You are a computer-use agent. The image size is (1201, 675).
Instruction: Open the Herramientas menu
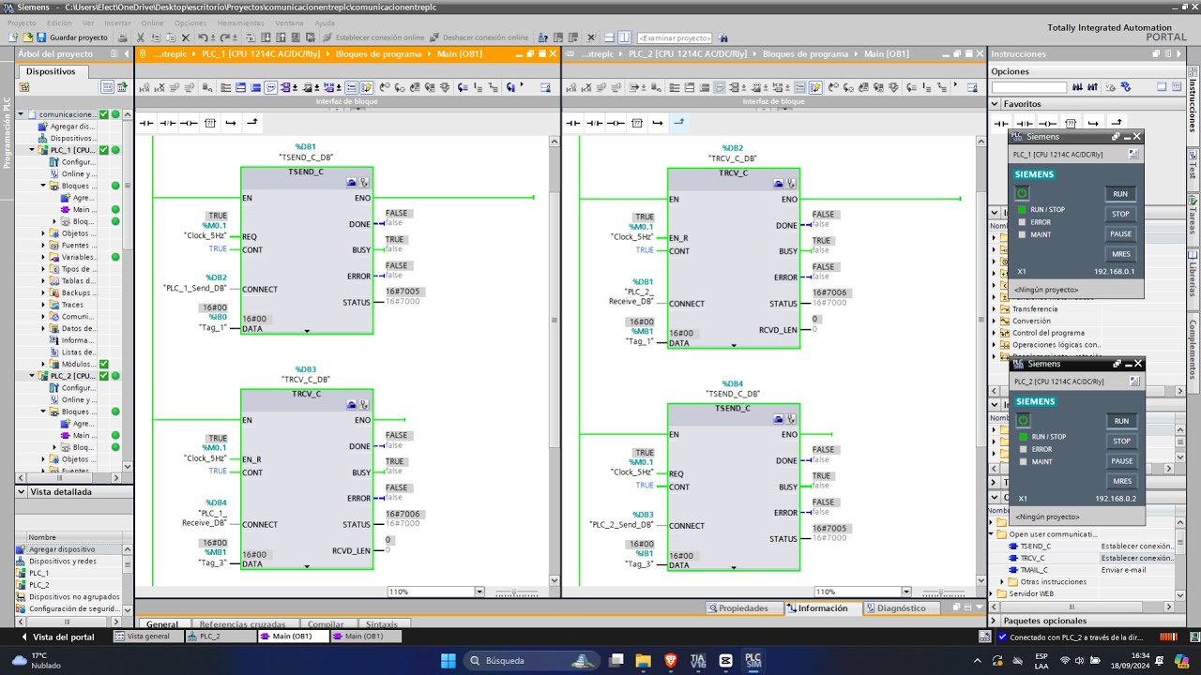pos(240,22)
